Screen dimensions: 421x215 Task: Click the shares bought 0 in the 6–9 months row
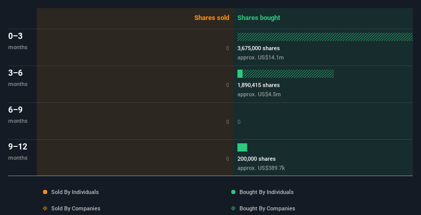tap(239, 122)
